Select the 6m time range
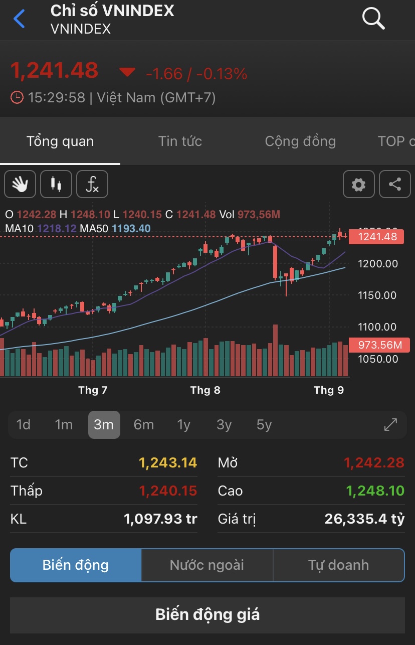415x645 pixels. pos(144,425)
